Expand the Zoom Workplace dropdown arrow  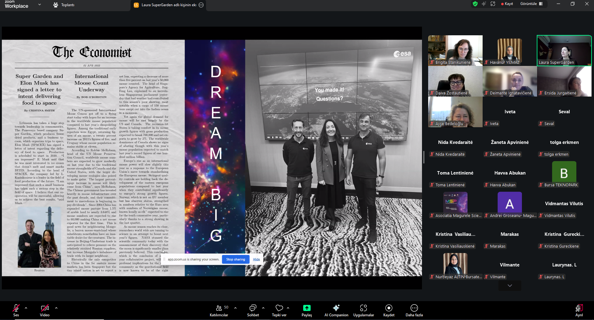(40, 5)
